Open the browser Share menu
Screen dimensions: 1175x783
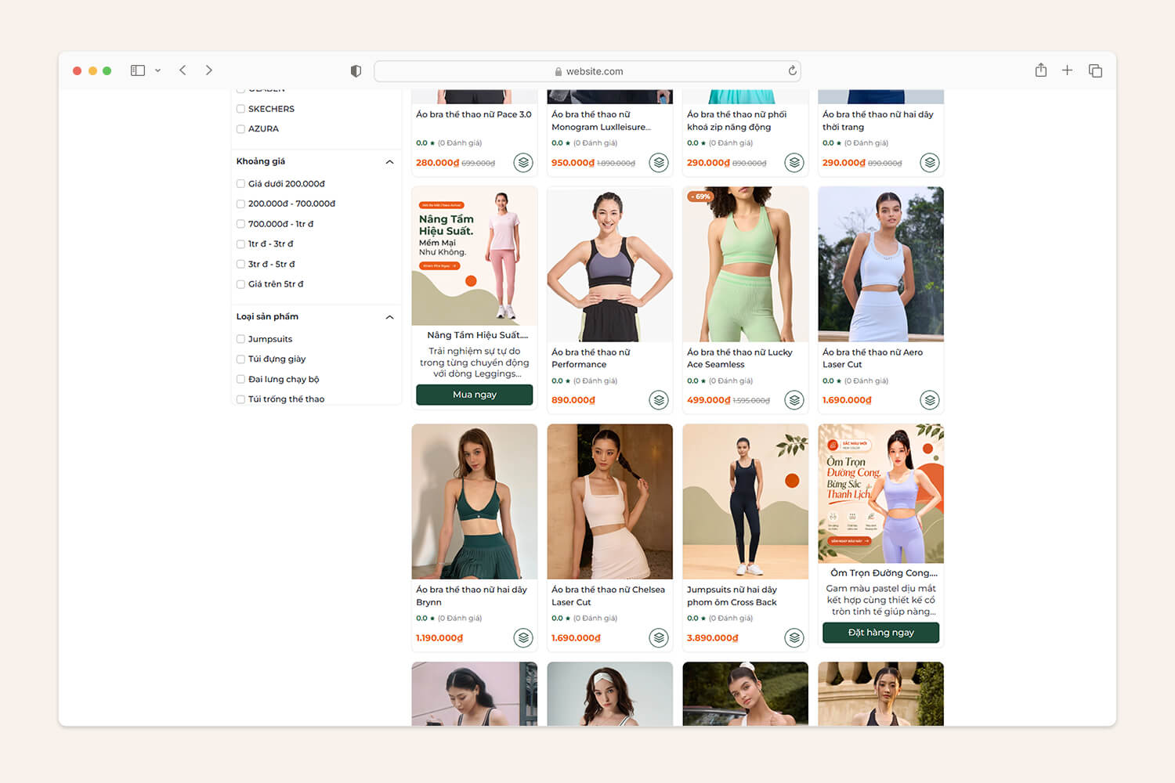point(1040,70)
